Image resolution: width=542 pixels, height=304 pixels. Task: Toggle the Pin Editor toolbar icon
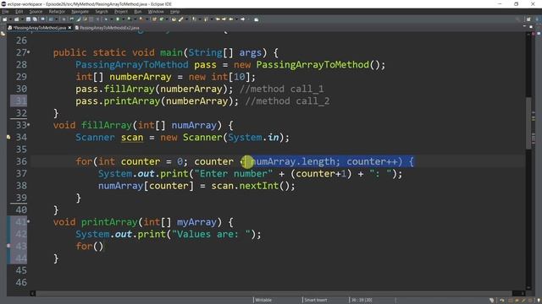(256, 19)
